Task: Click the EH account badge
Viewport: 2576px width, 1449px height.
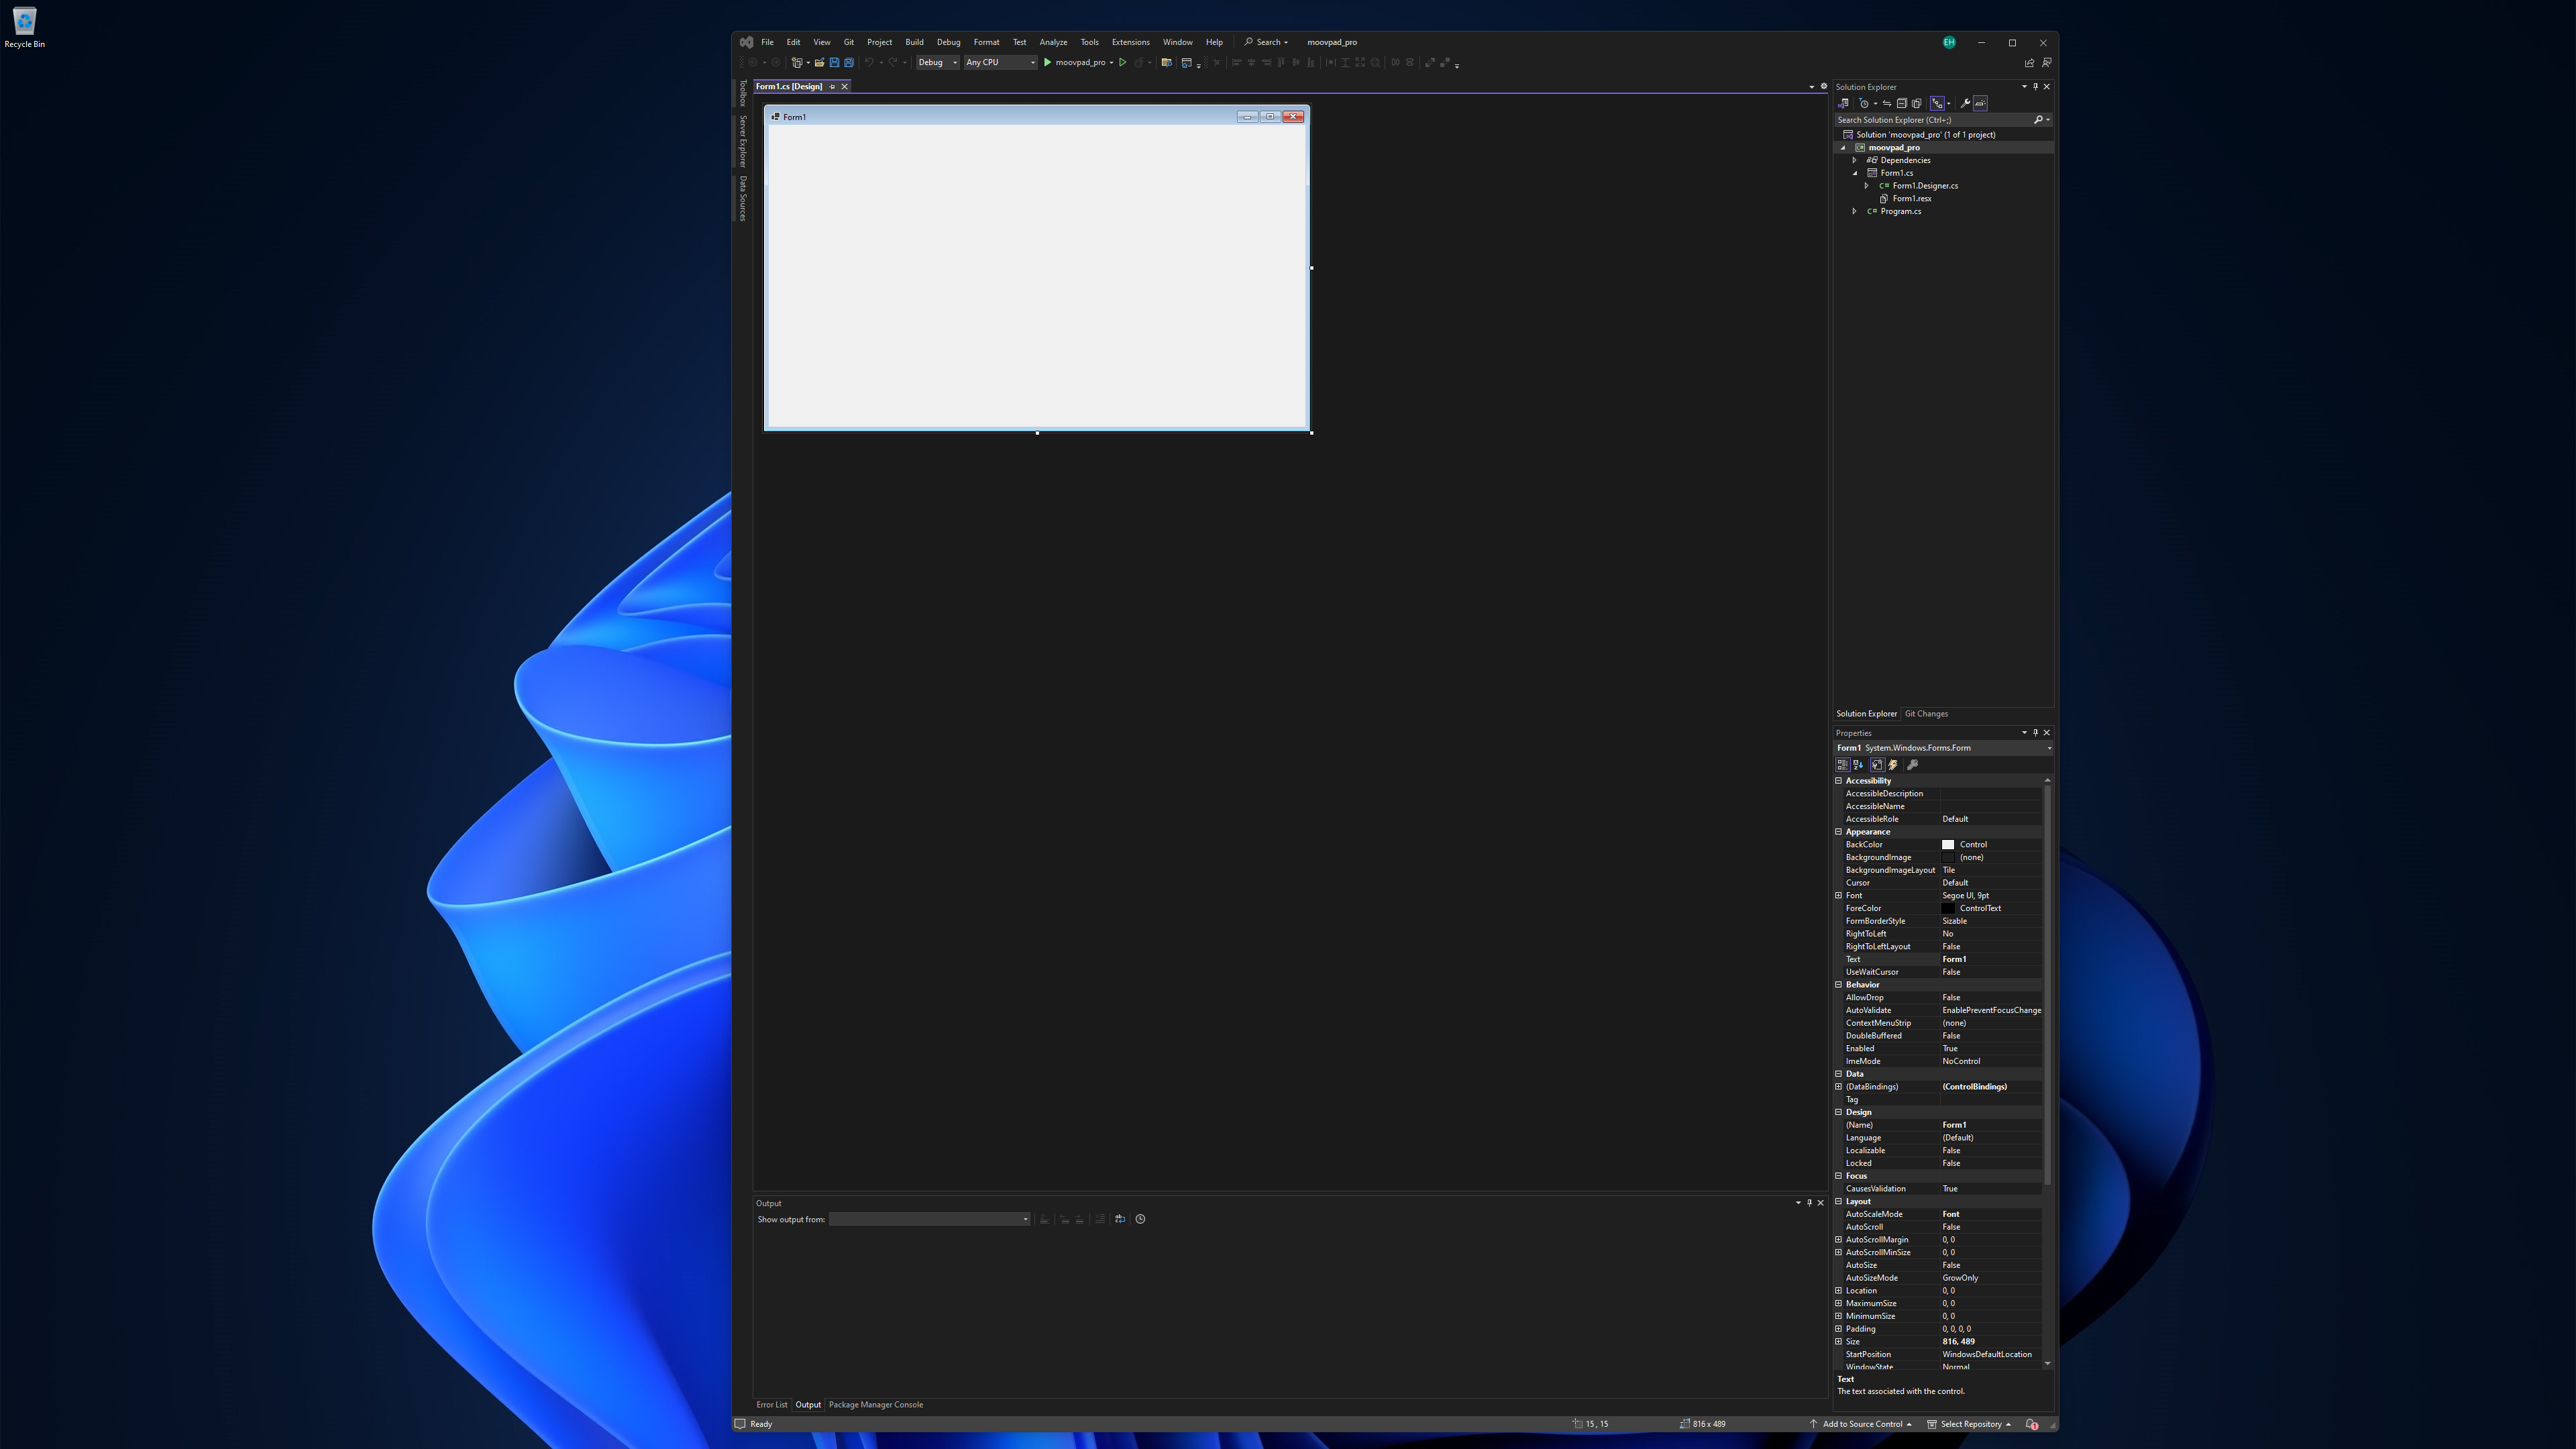Action: point(1949,42)
